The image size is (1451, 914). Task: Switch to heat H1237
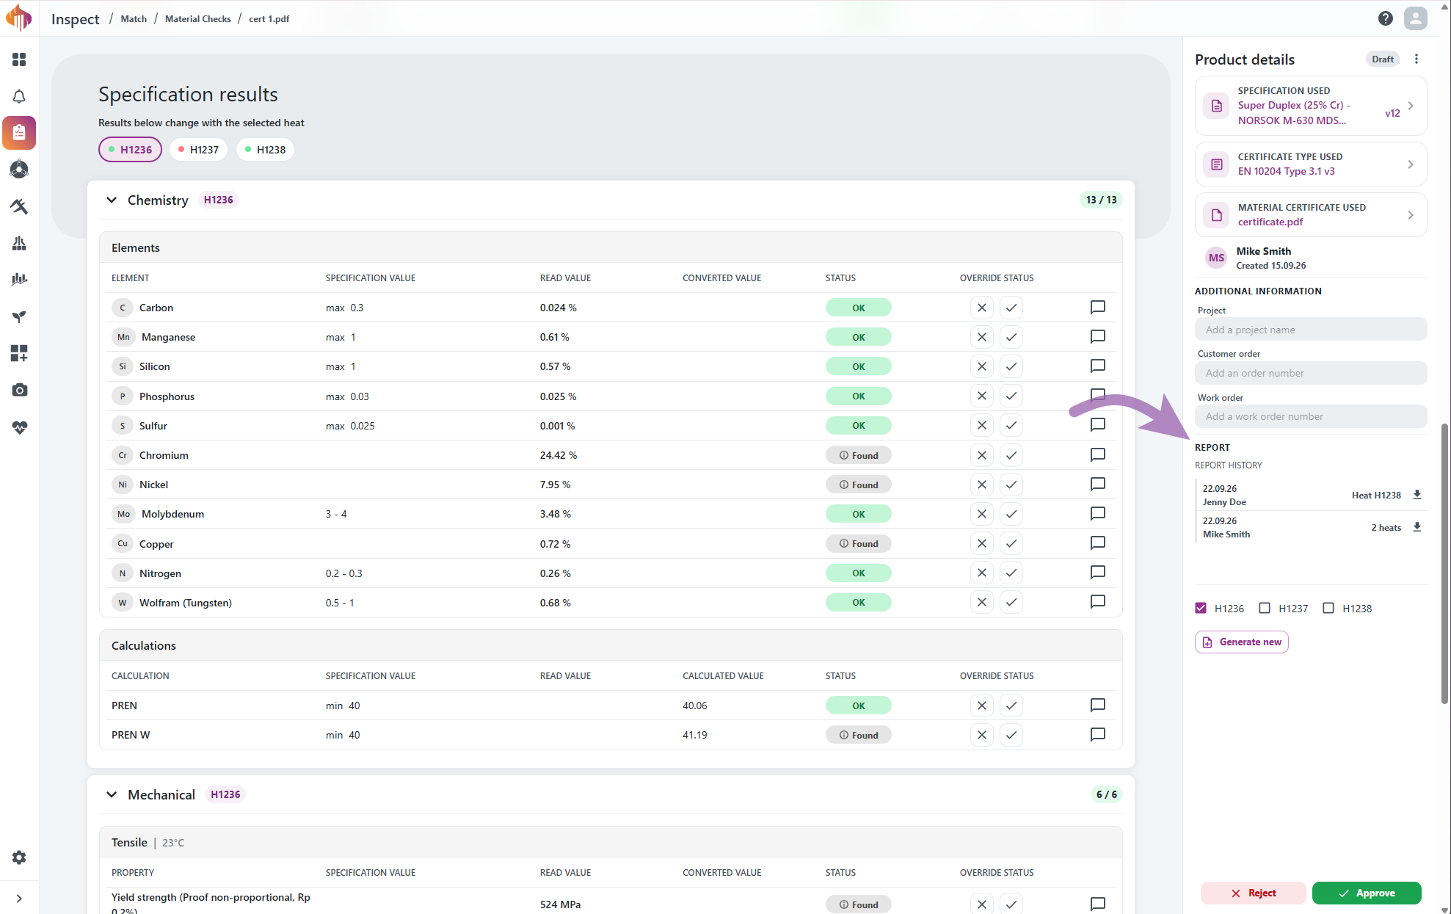(x=199, y=150)
